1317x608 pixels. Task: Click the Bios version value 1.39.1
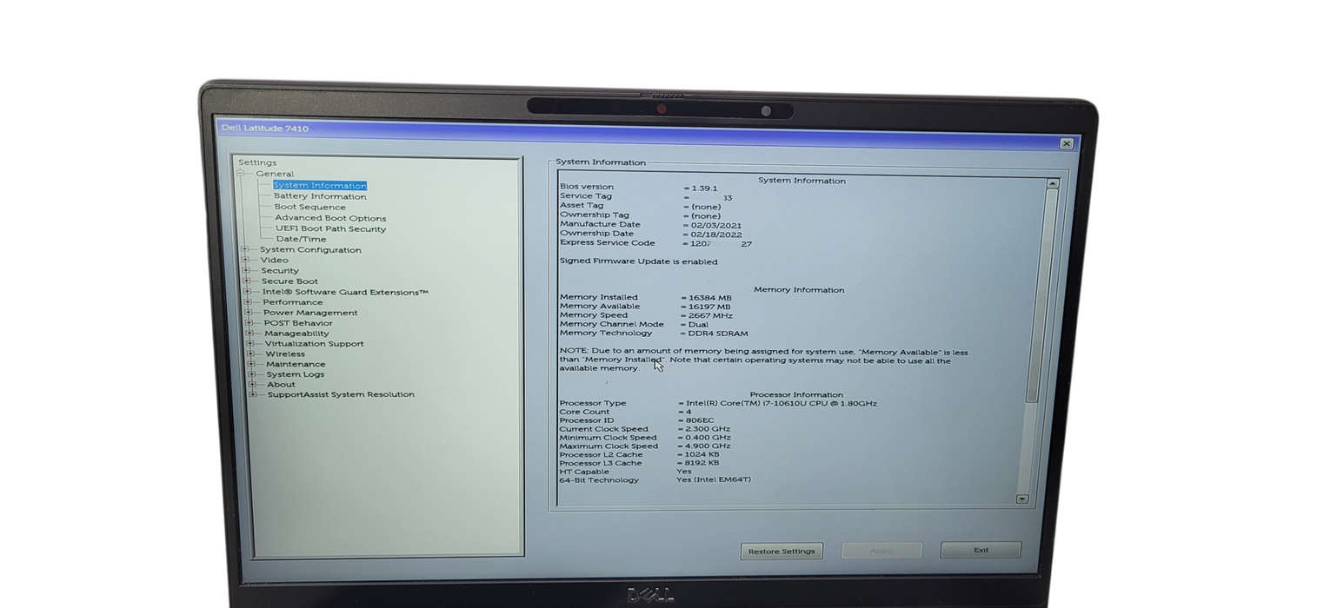pyautogui.click(x=702, y=188)
